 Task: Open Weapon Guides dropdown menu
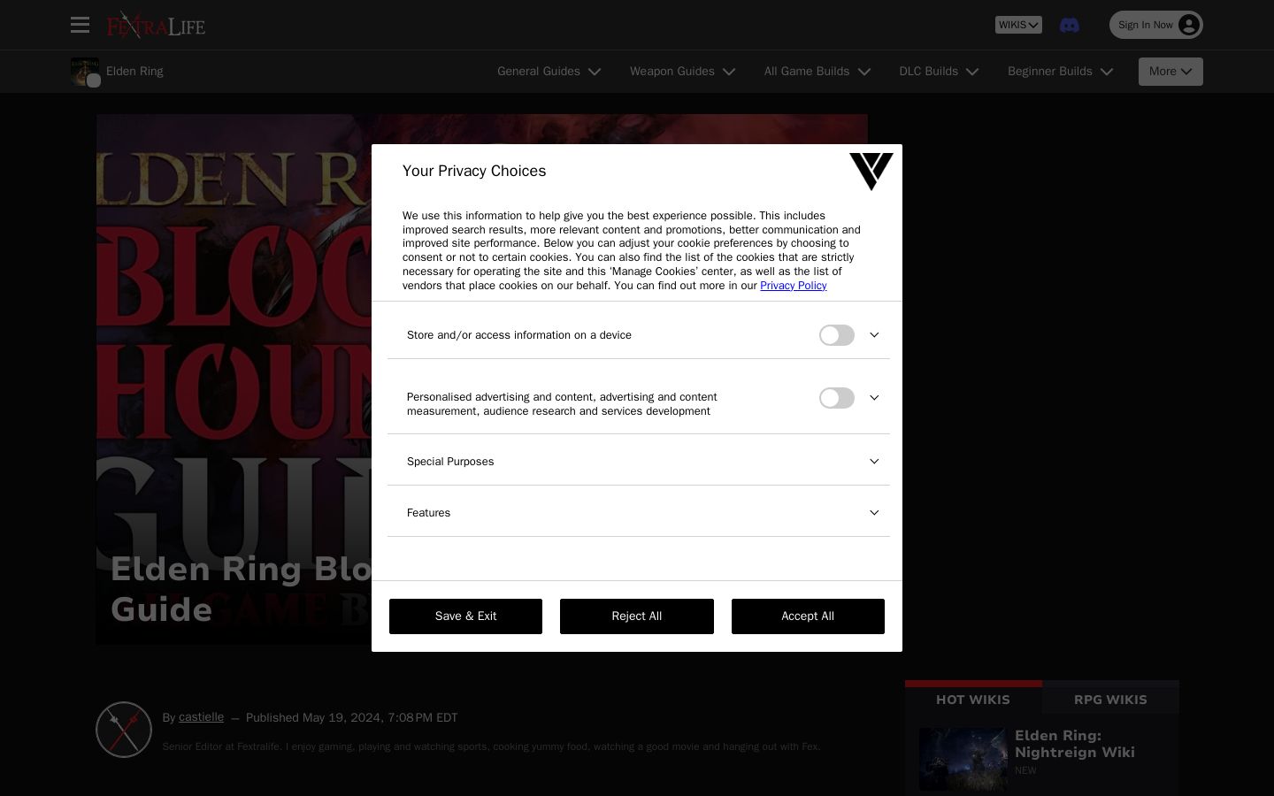point(683,72)
